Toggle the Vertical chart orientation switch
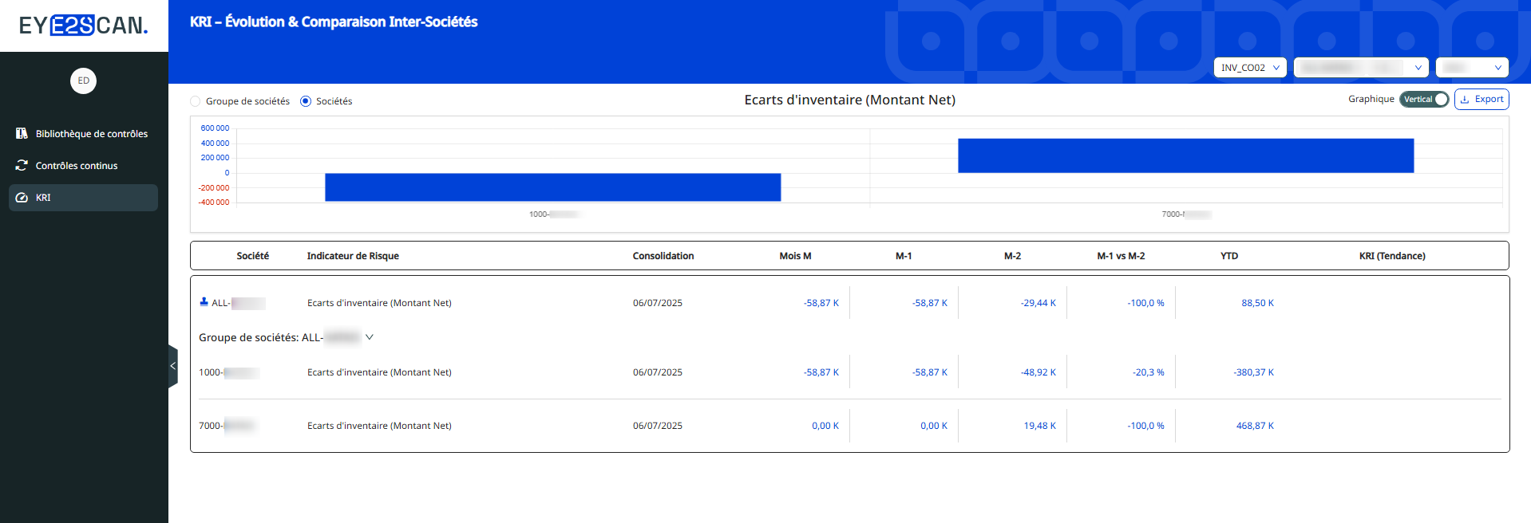1531x523 pixels. (1423, 100)
